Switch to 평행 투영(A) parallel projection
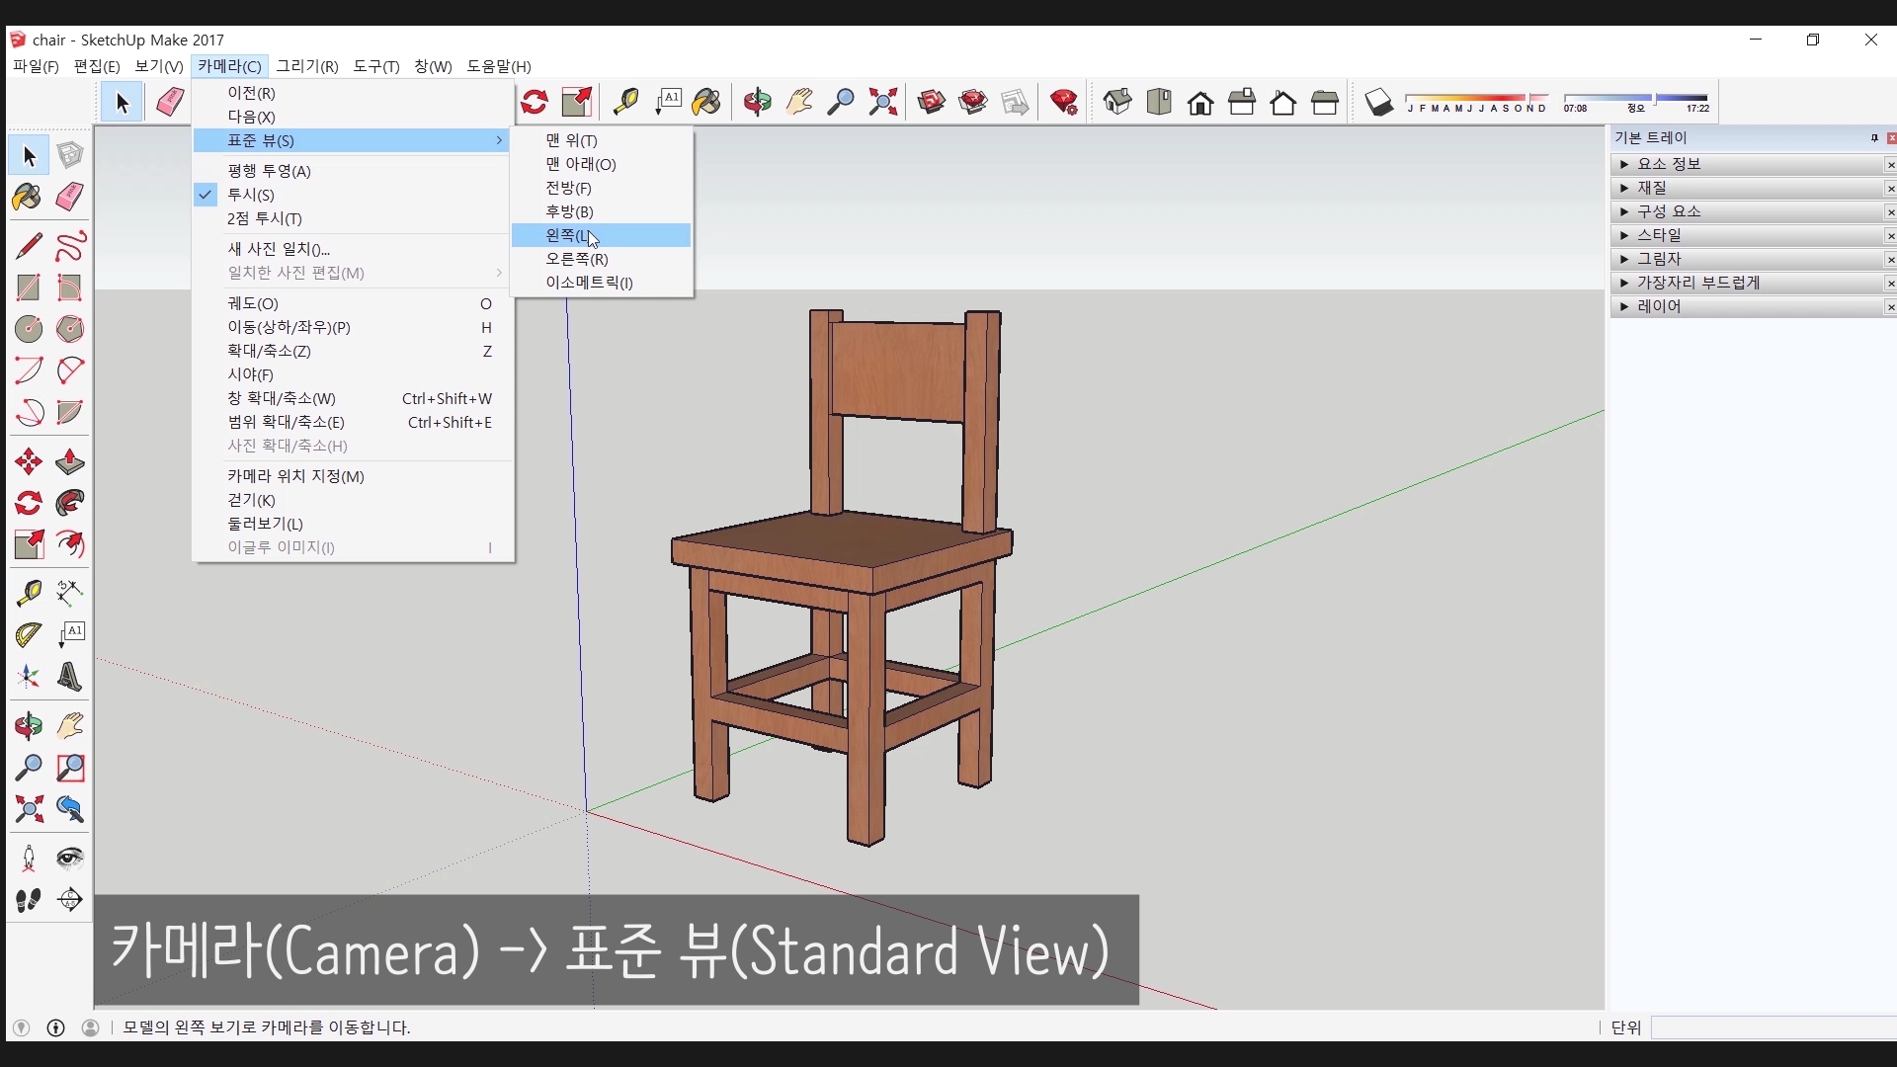 coord(269,171)
